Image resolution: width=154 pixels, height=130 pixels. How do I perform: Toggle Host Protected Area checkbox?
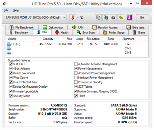(11, 82)
